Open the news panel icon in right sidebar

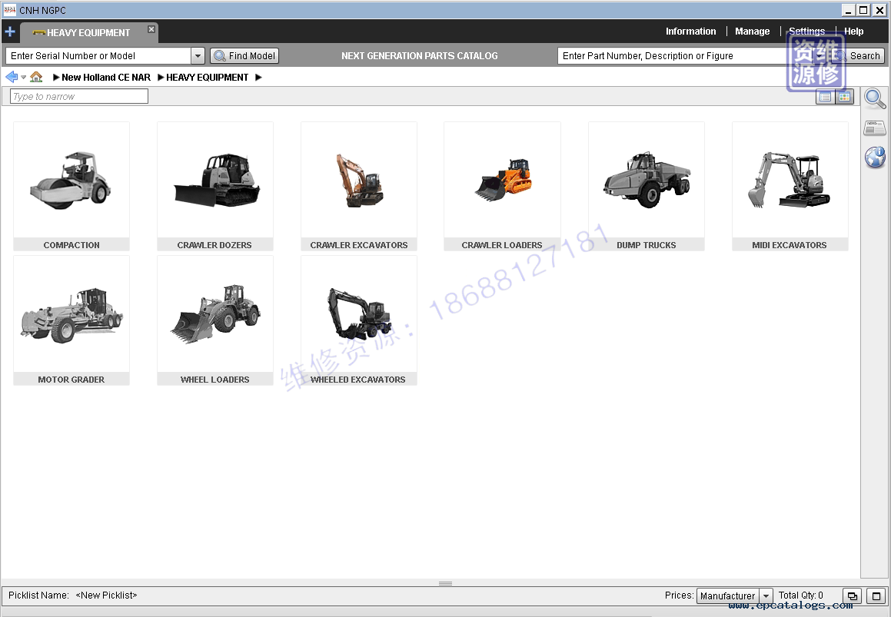pyautogui.click(x=875, y=128)
